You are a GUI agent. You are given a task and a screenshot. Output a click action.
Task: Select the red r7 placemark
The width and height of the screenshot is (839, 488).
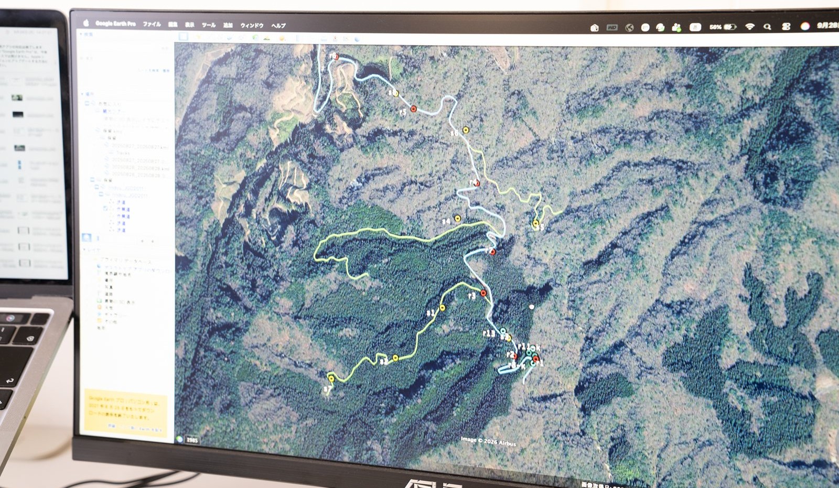(492, 252)
